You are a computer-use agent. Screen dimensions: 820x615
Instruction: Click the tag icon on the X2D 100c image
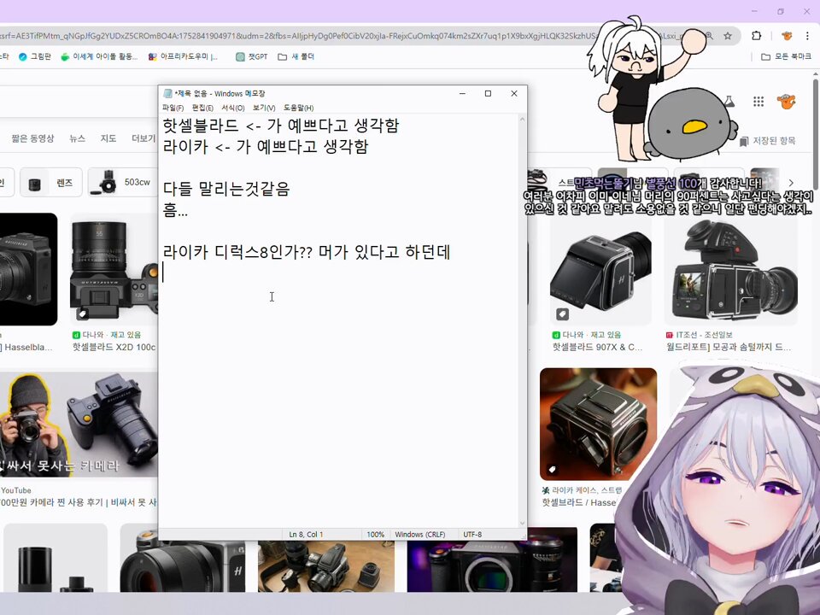(x=83, y=313)
